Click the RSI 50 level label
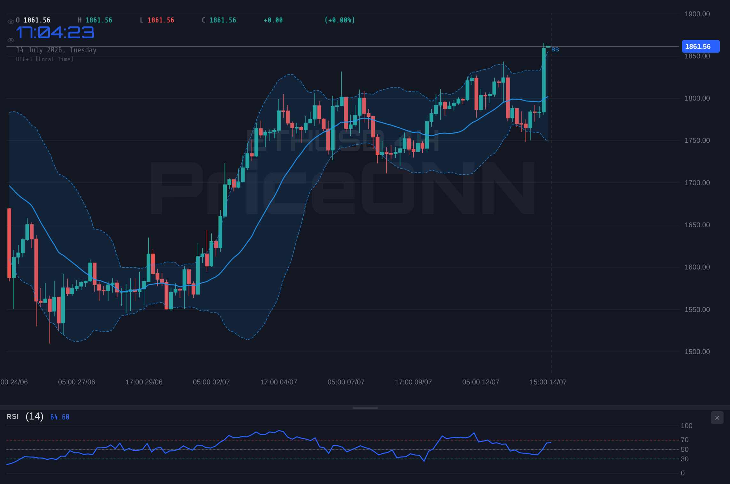The image size is (730, 484). coord(685,450)
